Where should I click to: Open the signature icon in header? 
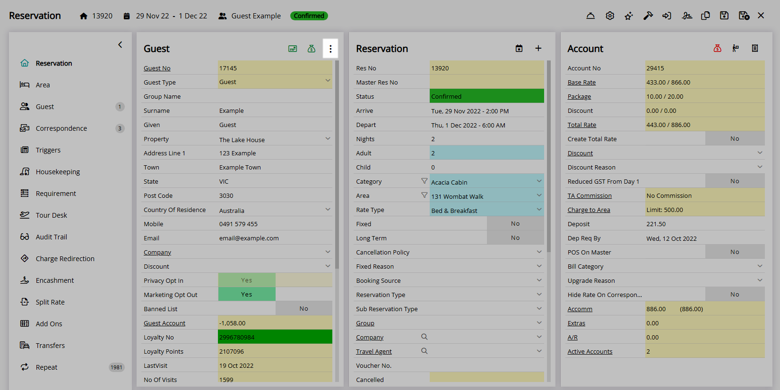[687, 16]
